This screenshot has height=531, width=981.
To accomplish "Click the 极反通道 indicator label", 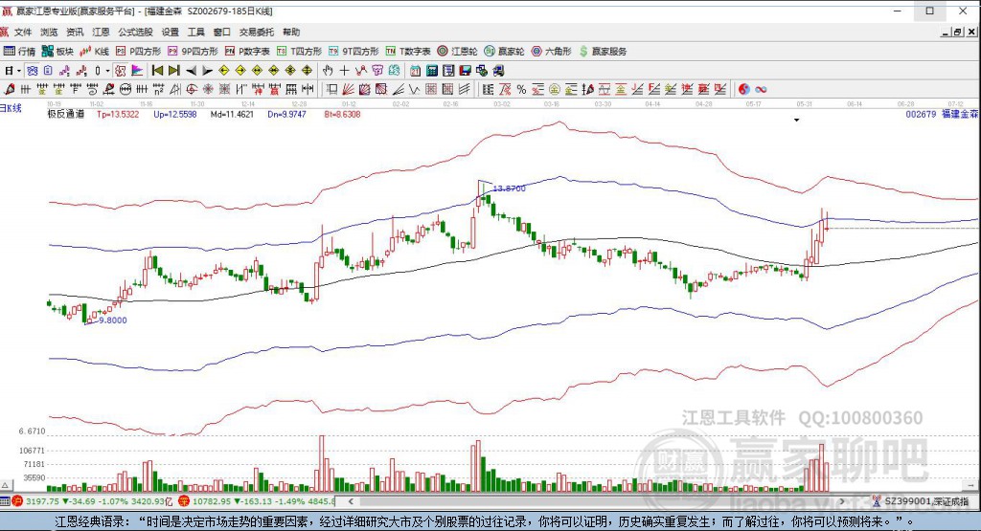I will coord(66,114).
